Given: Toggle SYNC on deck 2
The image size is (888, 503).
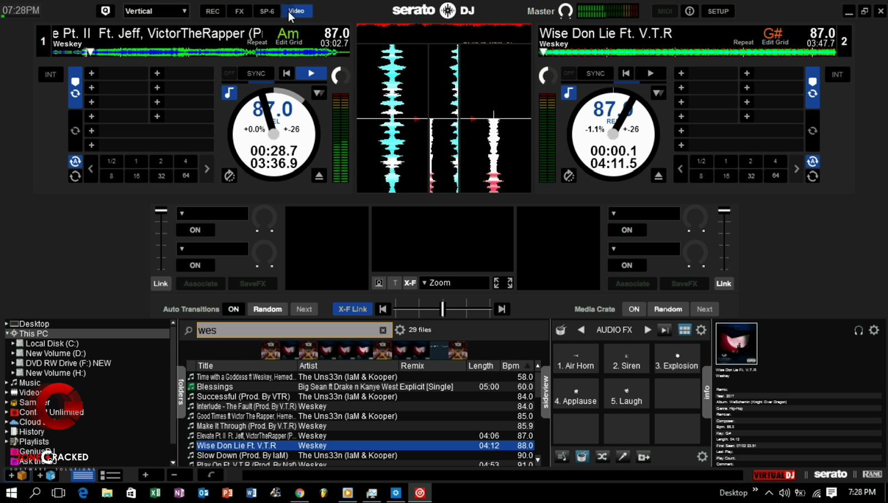Looking at the screenshot, I should coord(596,73).
